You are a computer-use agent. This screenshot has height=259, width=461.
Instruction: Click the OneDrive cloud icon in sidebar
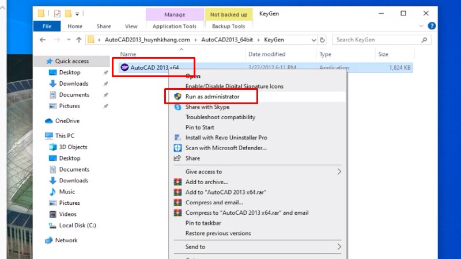point(49,121)
